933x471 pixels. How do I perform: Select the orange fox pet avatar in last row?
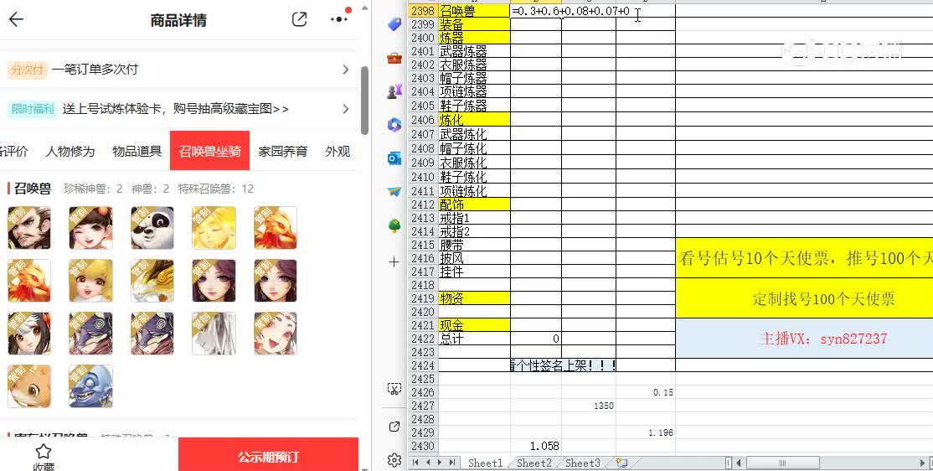[x=29, y=386]
